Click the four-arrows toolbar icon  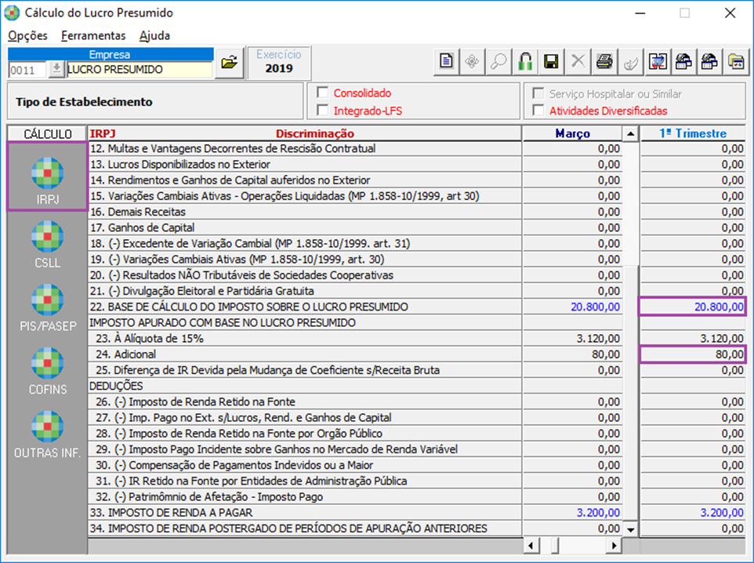[472, 62]
